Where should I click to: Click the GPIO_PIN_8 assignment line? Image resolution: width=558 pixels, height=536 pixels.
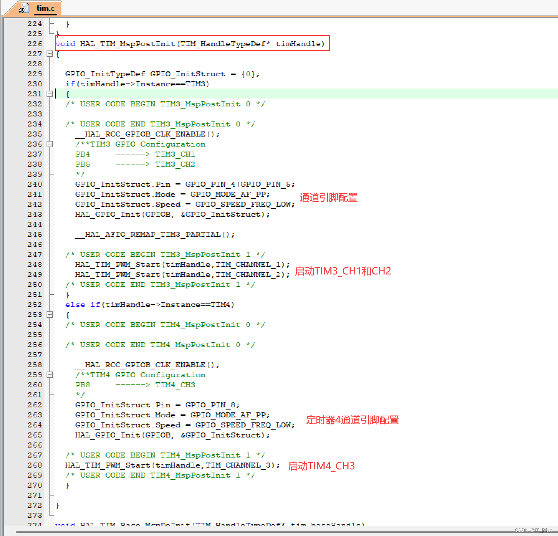pyautogui.click(x=157, y=405)
